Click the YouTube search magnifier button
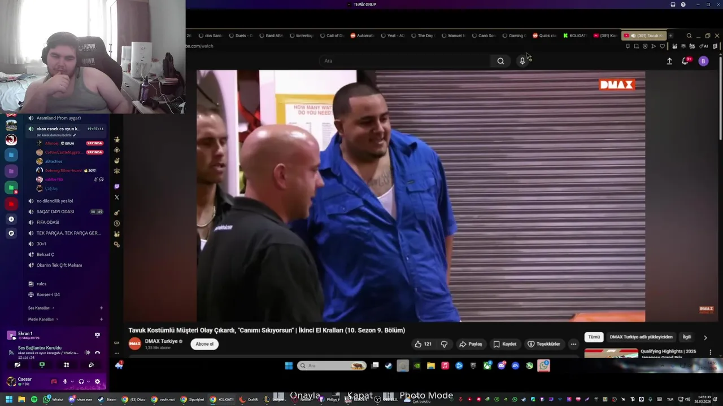Screen dimensions: 723x406 [500, 61]
